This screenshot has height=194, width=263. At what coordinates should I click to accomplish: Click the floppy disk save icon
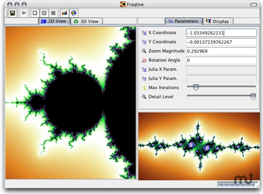pyautogui.click(x=13, y=13)
